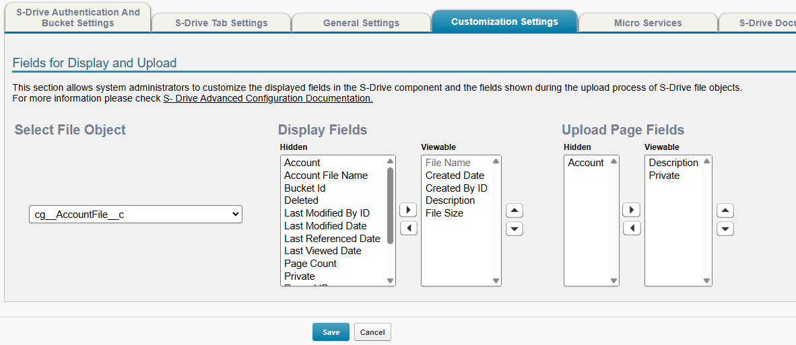
Task: Click the Save button
Action: tap(331, 332)
